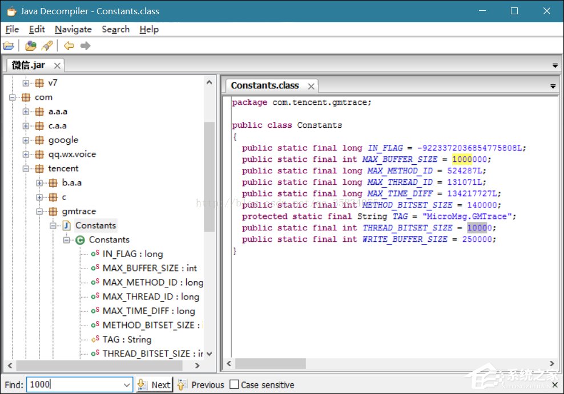Open the Find history dropdown arrow
Image resolution: width=564 pixels, height=394 pixels.
click(x=127, y=385)
